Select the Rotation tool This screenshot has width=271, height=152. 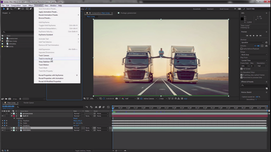tap(16, 9)
